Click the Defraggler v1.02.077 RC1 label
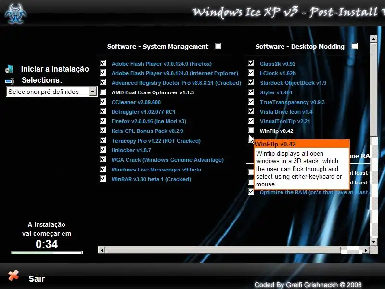Viewport: 385px width, 289px height. [x=143, y=112]
